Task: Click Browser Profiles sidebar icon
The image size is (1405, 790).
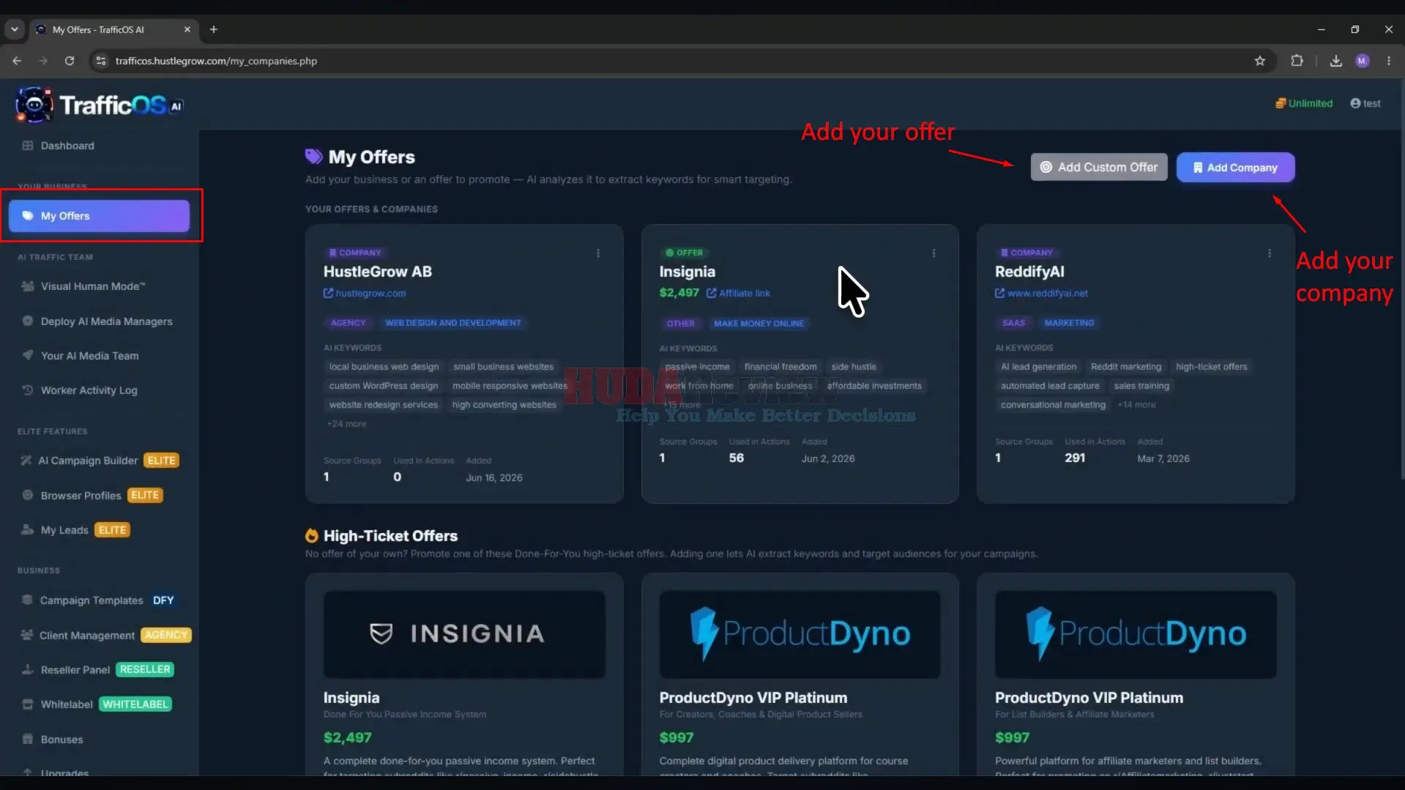Action: pyautogui.click(x=28, y=495)
